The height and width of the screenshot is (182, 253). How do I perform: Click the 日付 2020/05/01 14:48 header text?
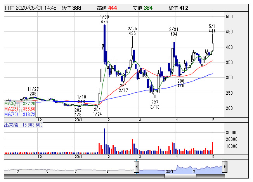(31, 8)
